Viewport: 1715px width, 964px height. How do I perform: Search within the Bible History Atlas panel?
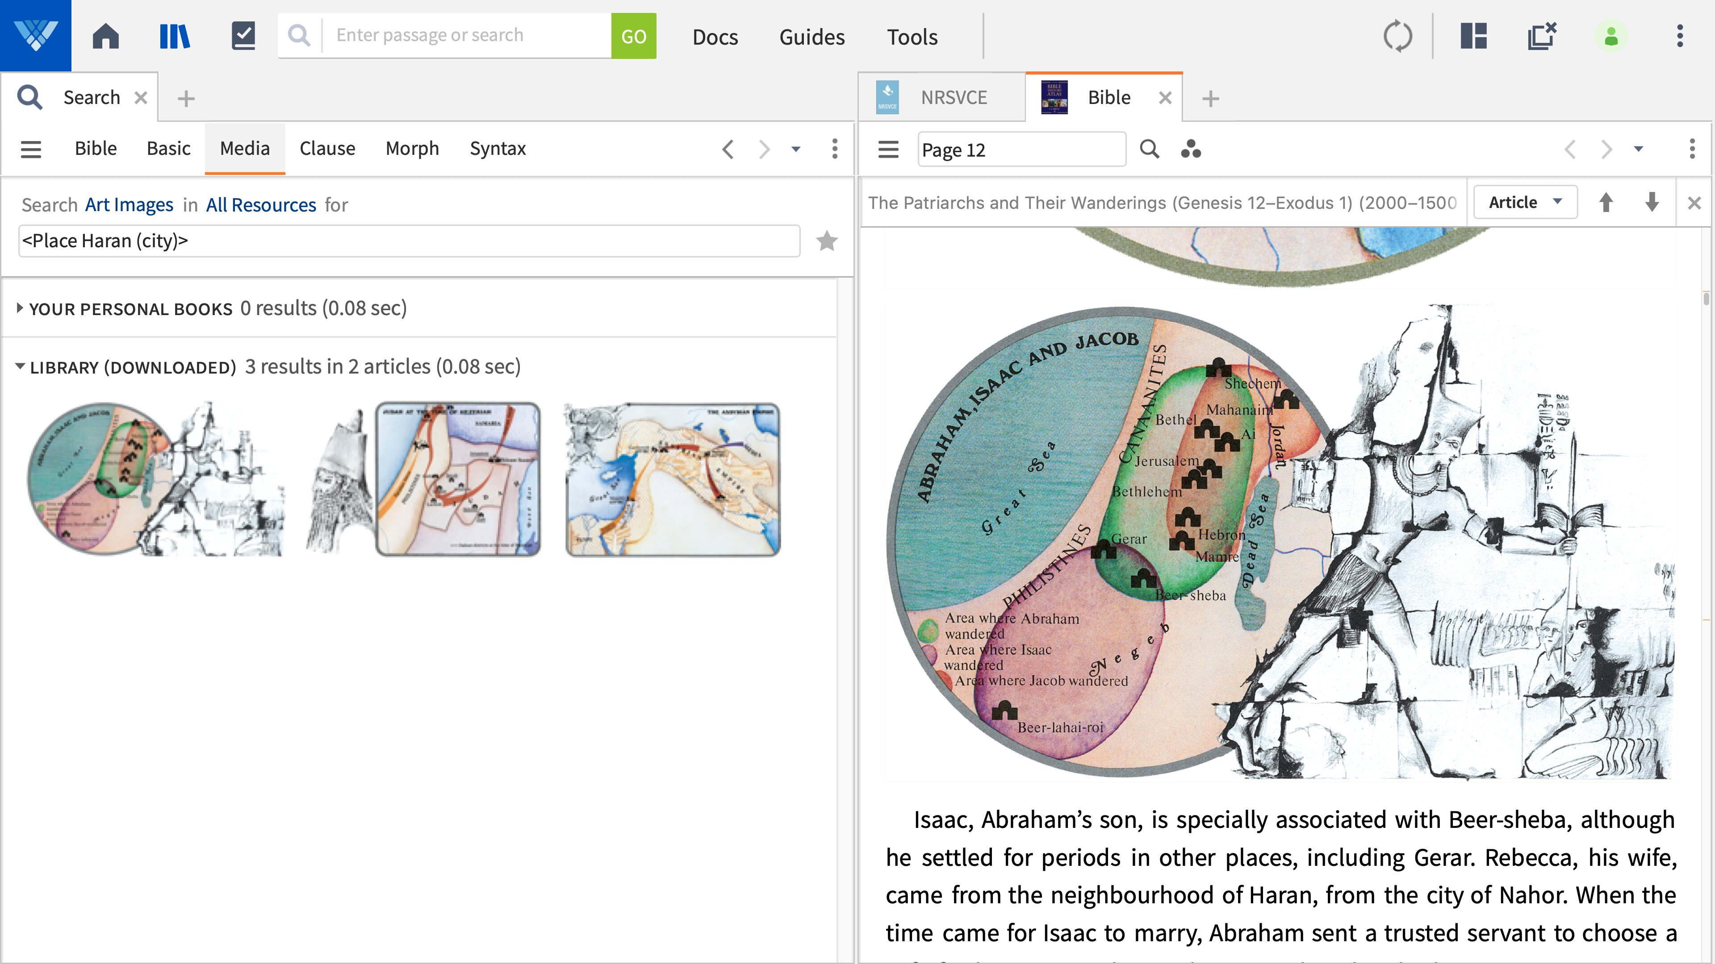pyautogui.click(x=1150, y=149)
